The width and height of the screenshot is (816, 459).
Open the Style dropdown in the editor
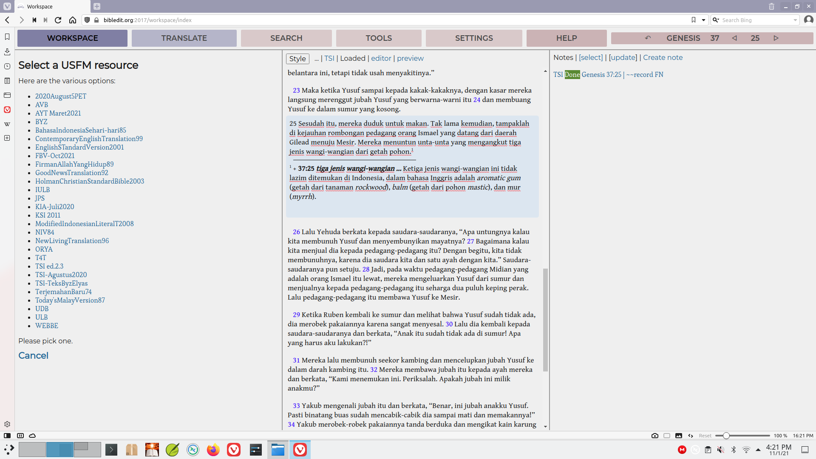[x=297, y=58]
